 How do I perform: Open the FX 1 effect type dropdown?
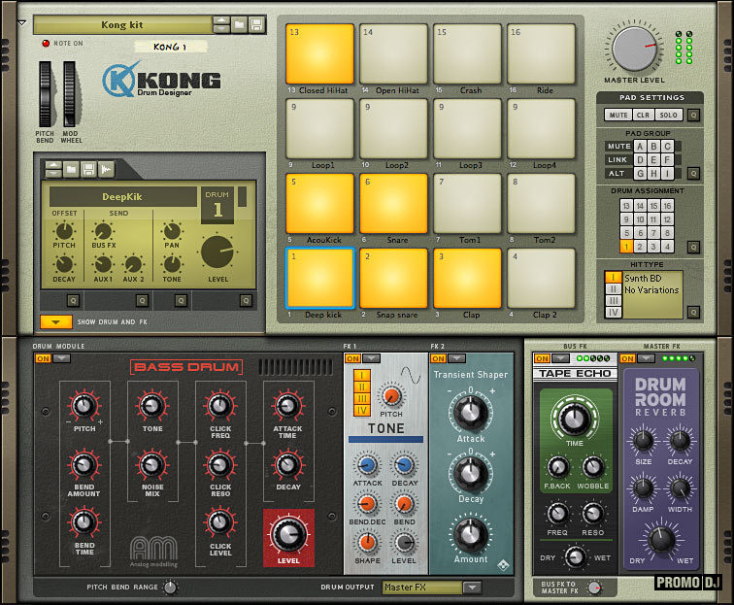(x=371, y=358)
